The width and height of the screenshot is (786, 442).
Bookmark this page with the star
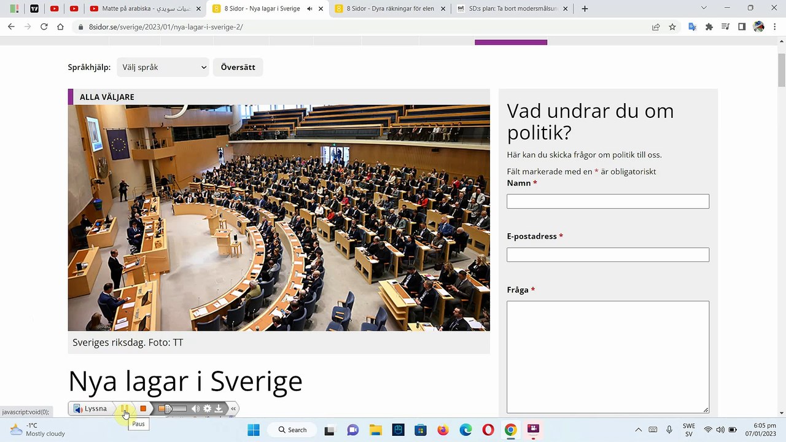point(672,27)
